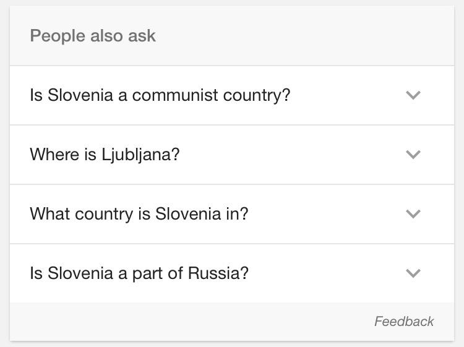Expand chevron next to Where is Ljubljana
The image size is (464, 347).
(413, 155)
